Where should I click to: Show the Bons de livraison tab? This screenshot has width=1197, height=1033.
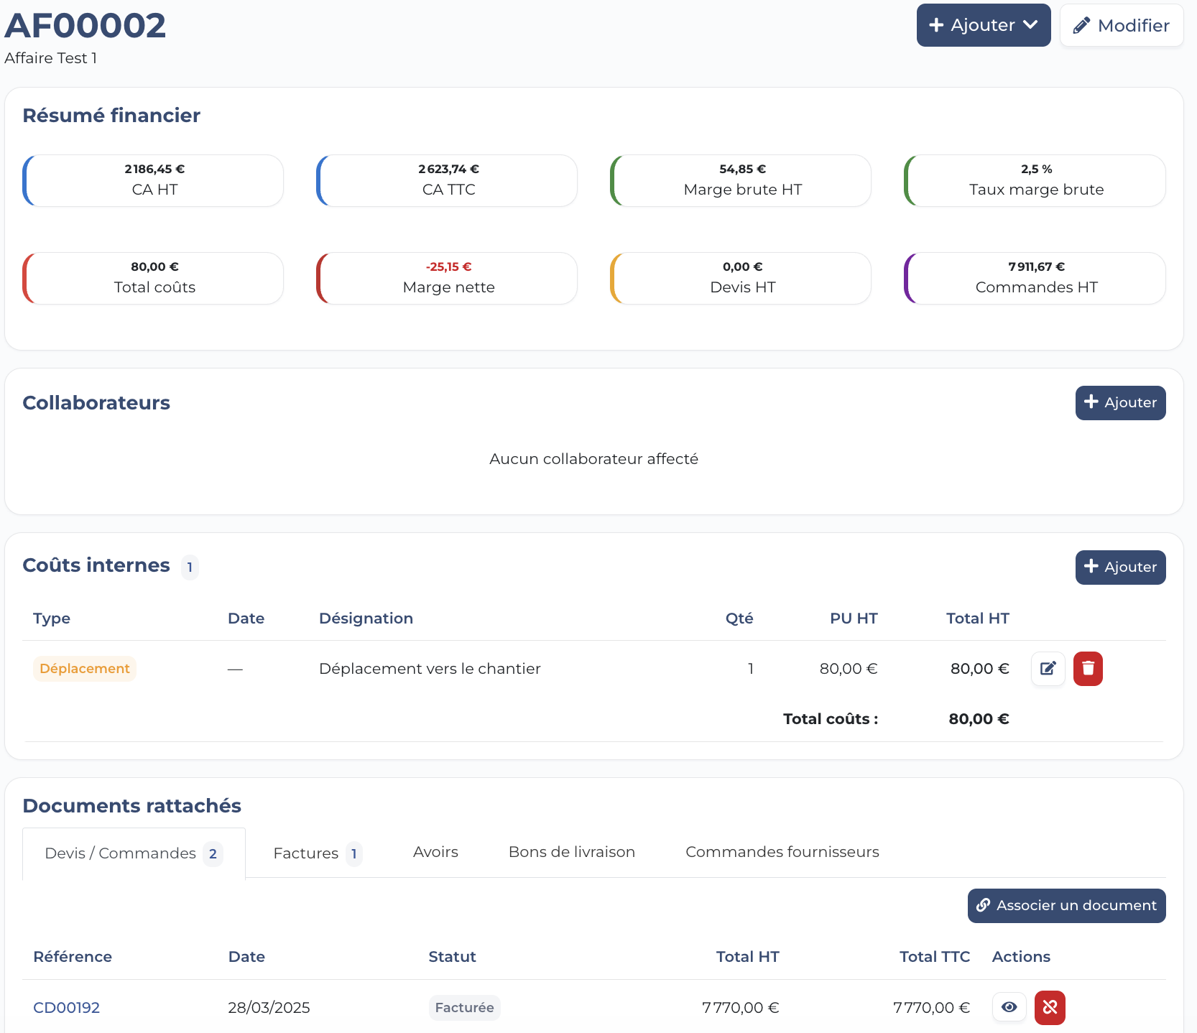[572, 852]
